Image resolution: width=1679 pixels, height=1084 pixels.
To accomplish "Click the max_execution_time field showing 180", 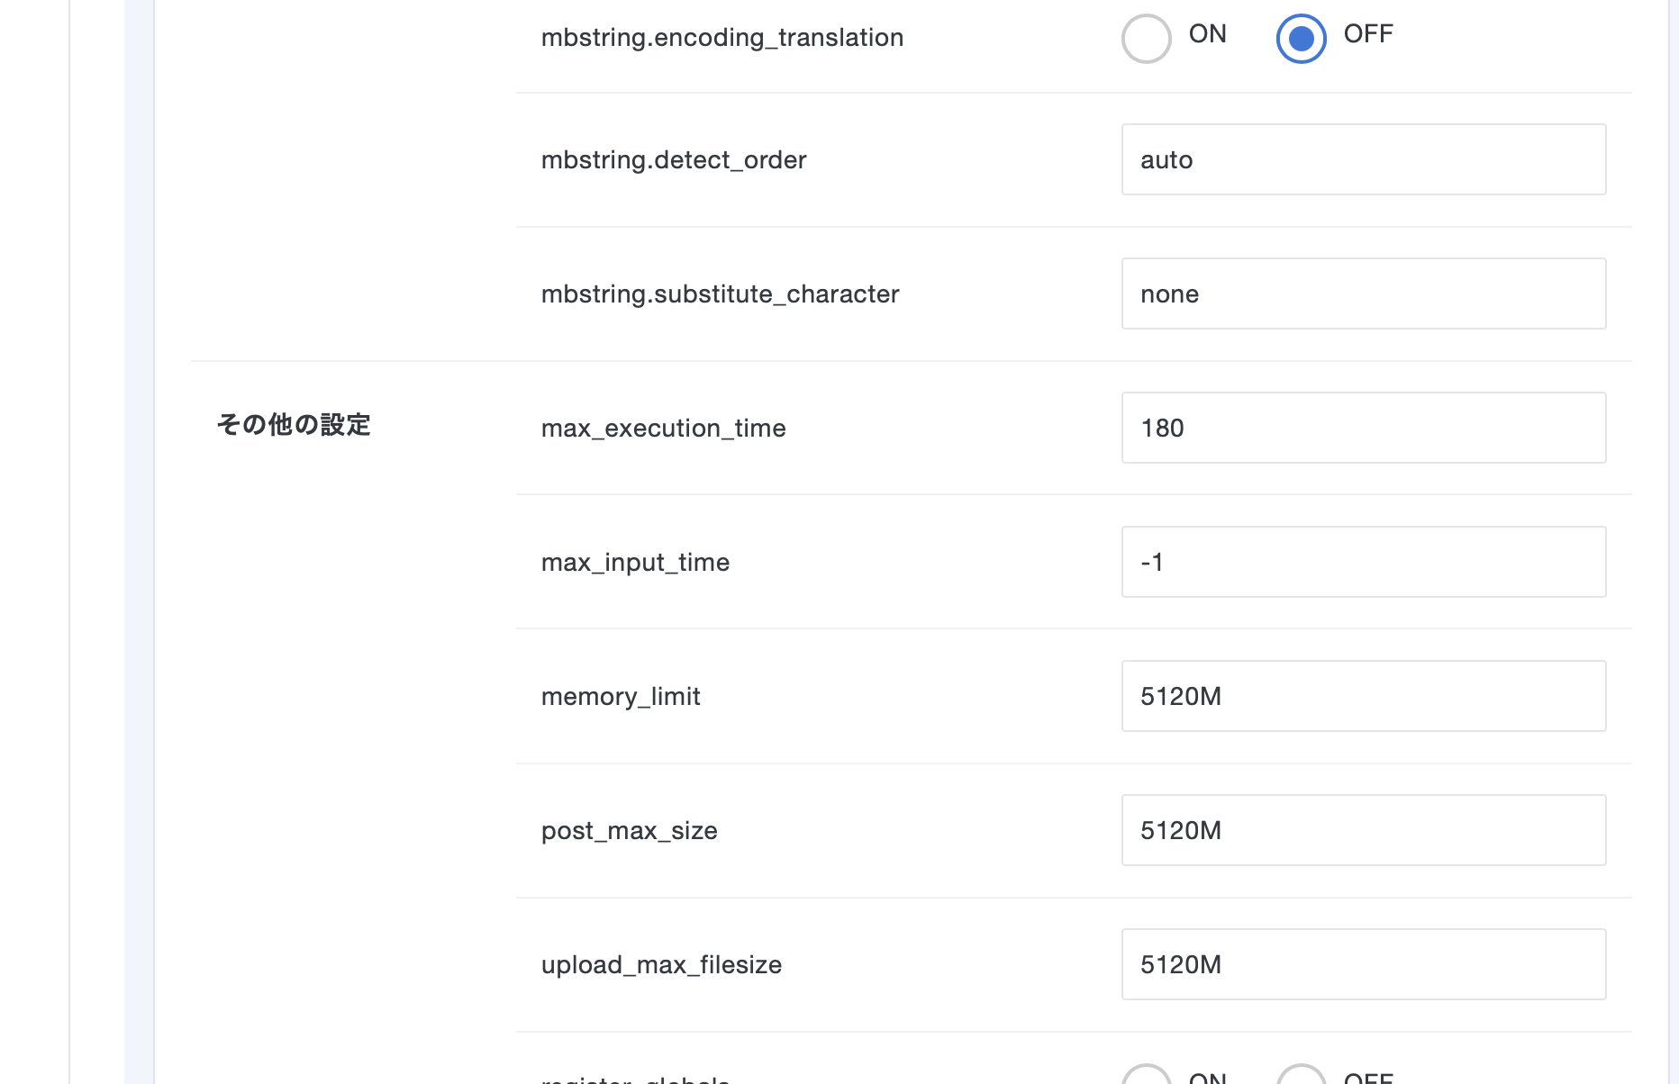I will pyautogui.click(x=1363, y=428).
